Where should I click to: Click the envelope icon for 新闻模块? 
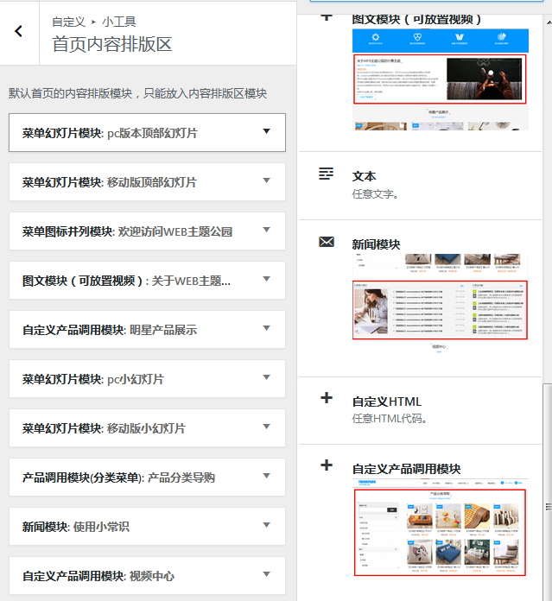(327, 242)
